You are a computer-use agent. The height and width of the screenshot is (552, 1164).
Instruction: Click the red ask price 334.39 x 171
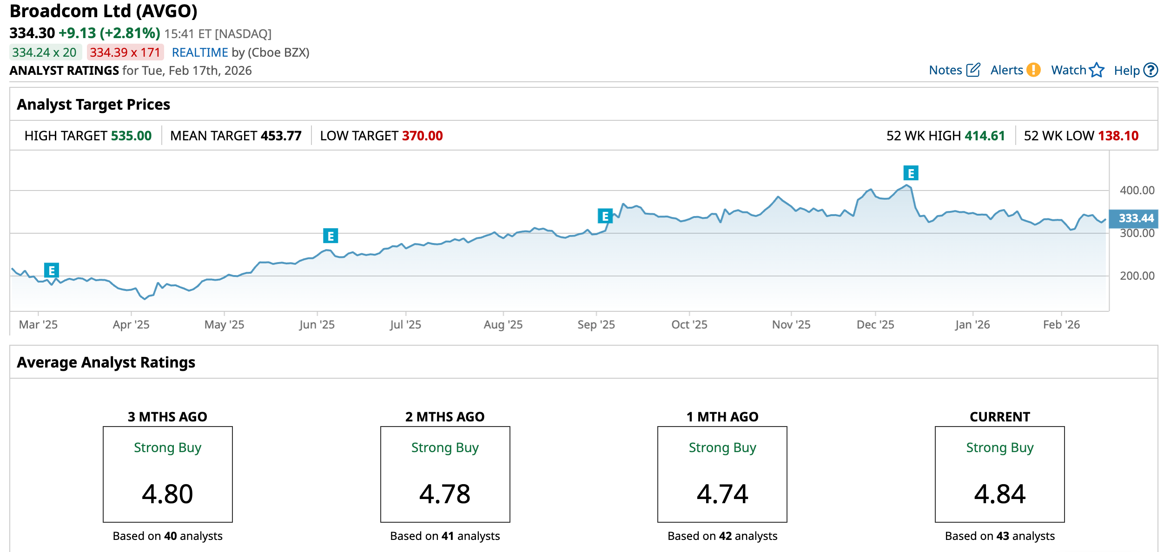tap(125, 53)
